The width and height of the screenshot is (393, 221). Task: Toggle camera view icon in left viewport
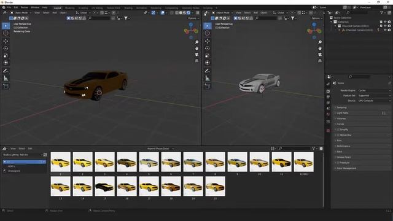[196, 55]
